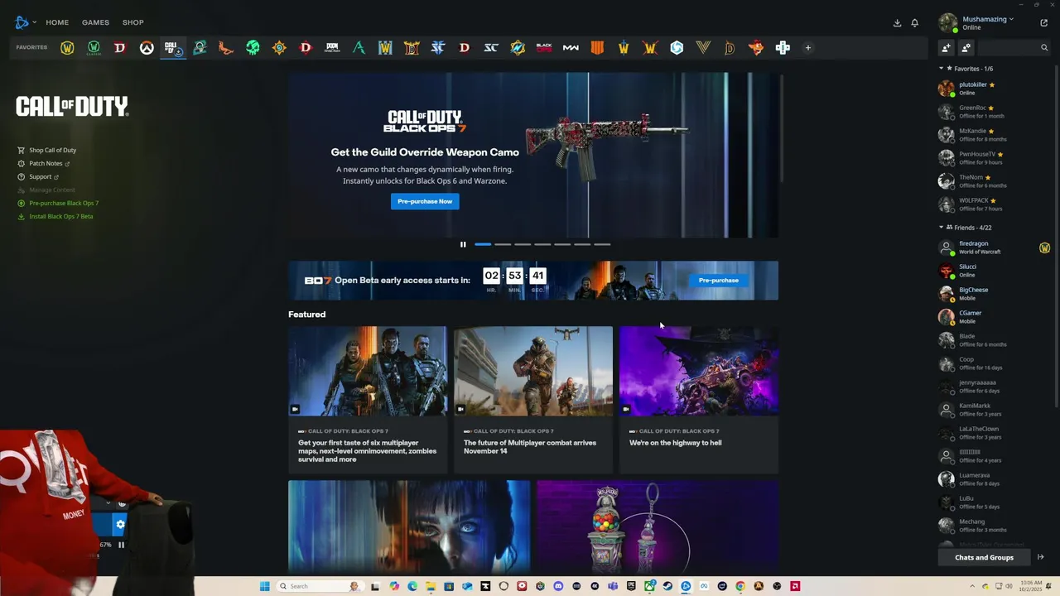
Task: Collapse the friends sidebar arrow
Action: (x=1041, y=557)
